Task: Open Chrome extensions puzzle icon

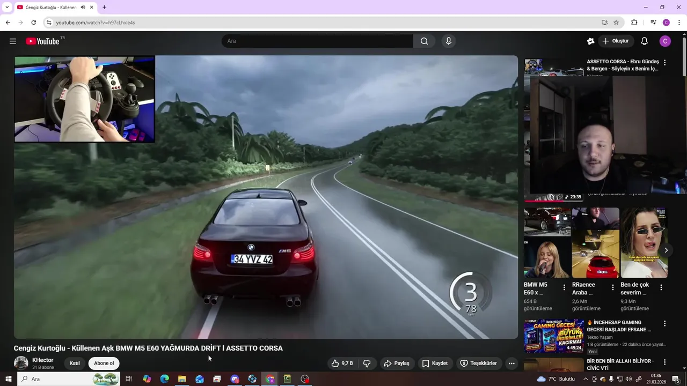Action: [634, 23]
